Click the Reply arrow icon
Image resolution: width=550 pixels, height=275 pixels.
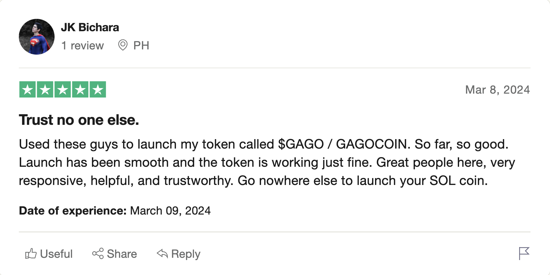click(162, 254)
